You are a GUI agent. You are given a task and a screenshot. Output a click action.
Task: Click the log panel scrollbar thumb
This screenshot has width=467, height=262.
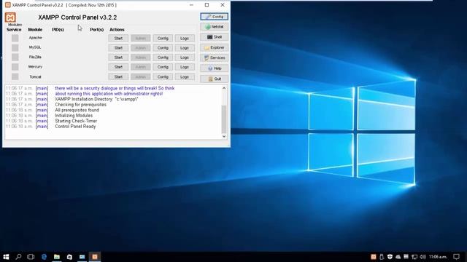click(x=224, y=119)
